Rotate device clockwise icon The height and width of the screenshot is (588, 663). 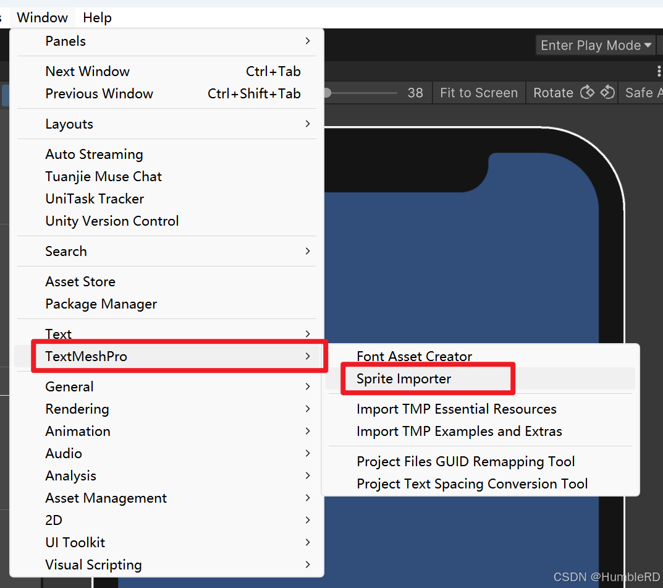tap(588, 92)
